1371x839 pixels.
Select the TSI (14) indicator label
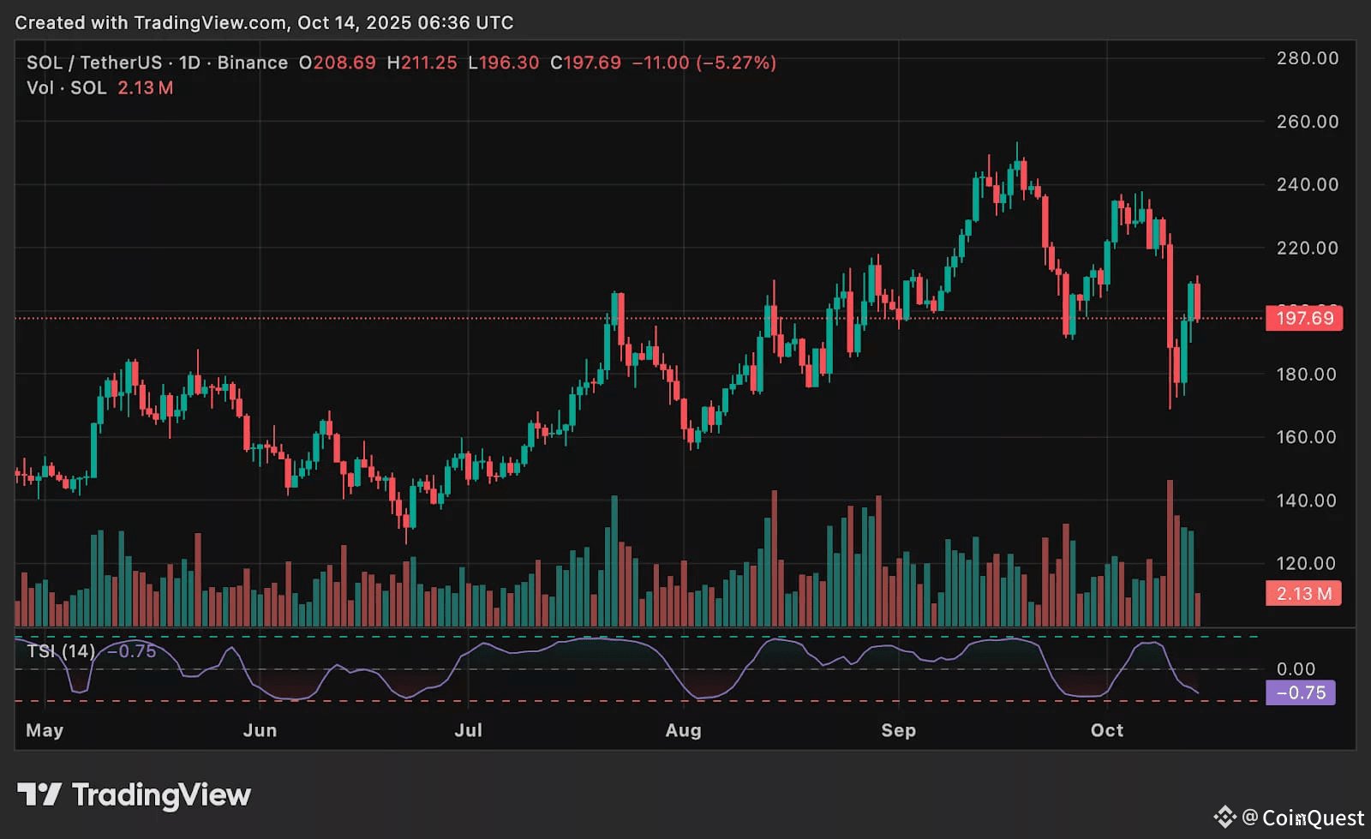click(61, 651)
